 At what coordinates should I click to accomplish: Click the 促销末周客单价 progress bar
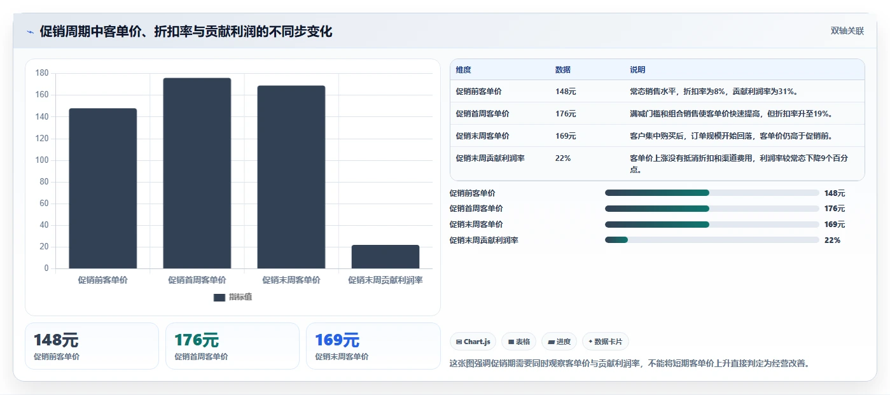coord(712,225)
